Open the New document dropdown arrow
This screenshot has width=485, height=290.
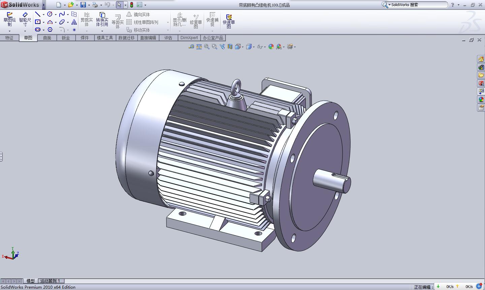tap(65, 5)
